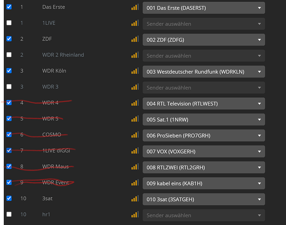
Task: Click signal bars icon for WDR Köln
Action: [x=135, y=71]
